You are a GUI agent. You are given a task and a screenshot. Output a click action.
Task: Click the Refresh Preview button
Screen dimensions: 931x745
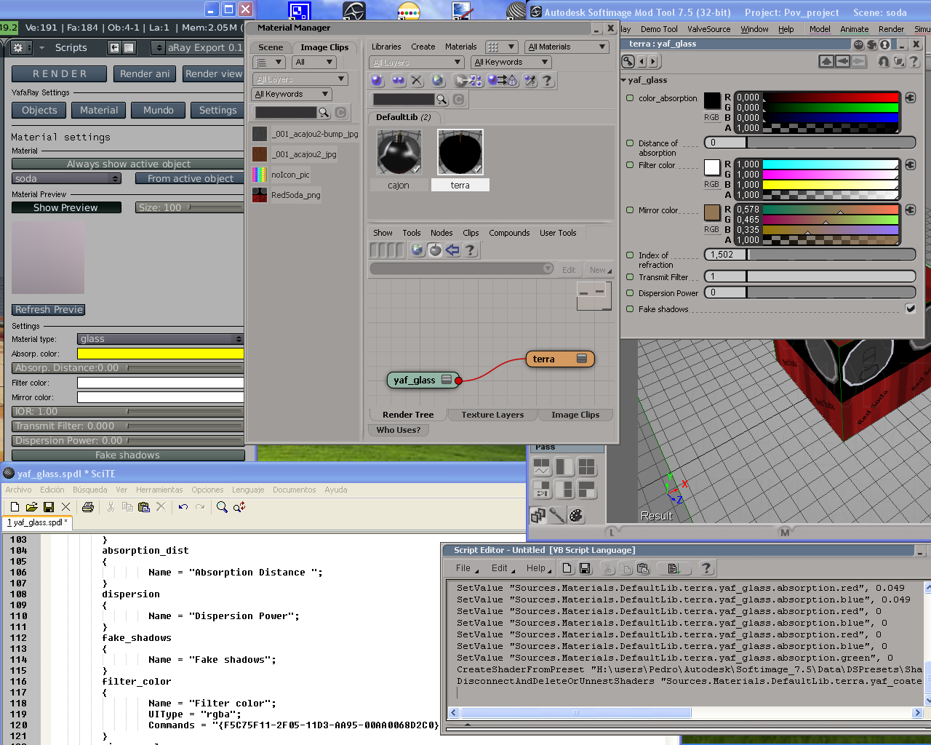(49, 309)
